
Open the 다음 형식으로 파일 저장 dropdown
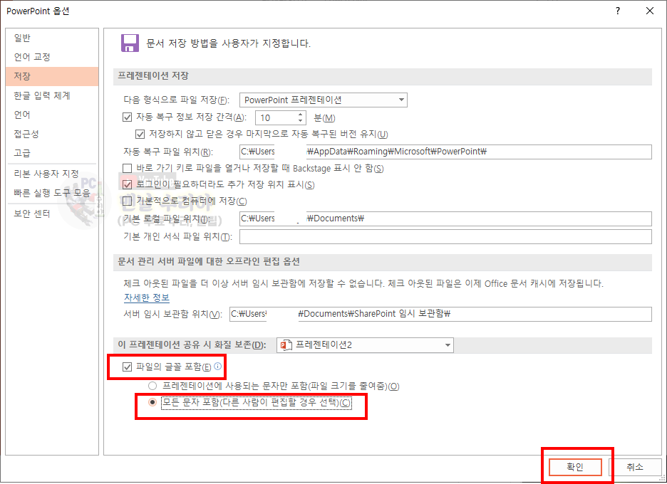[324, 100]
